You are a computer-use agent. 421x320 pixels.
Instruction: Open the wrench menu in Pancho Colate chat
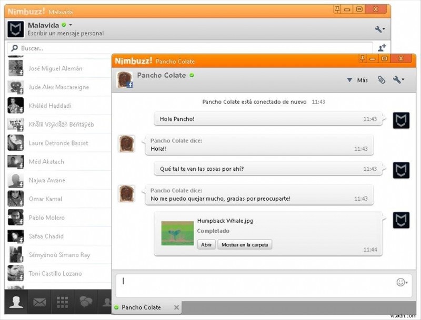[398, 79]
